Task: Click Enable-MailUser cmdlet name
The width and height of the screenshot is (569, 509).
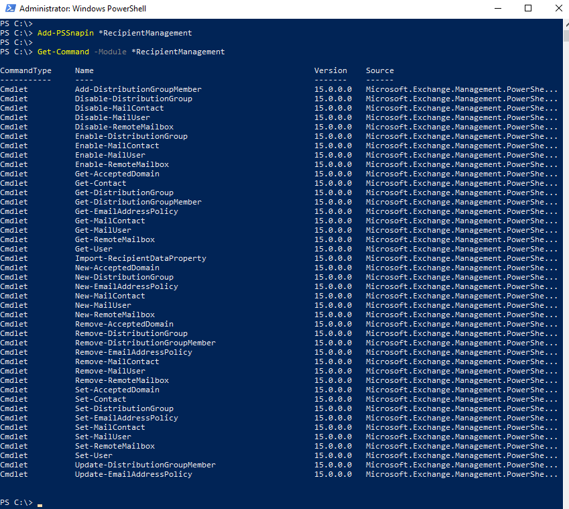Action: coord(110,156)
